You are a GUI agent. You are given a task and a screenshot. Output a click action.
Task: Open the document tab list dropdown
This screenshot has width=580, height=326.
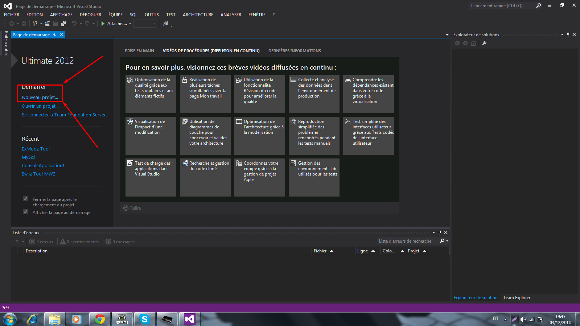(447, 35)
